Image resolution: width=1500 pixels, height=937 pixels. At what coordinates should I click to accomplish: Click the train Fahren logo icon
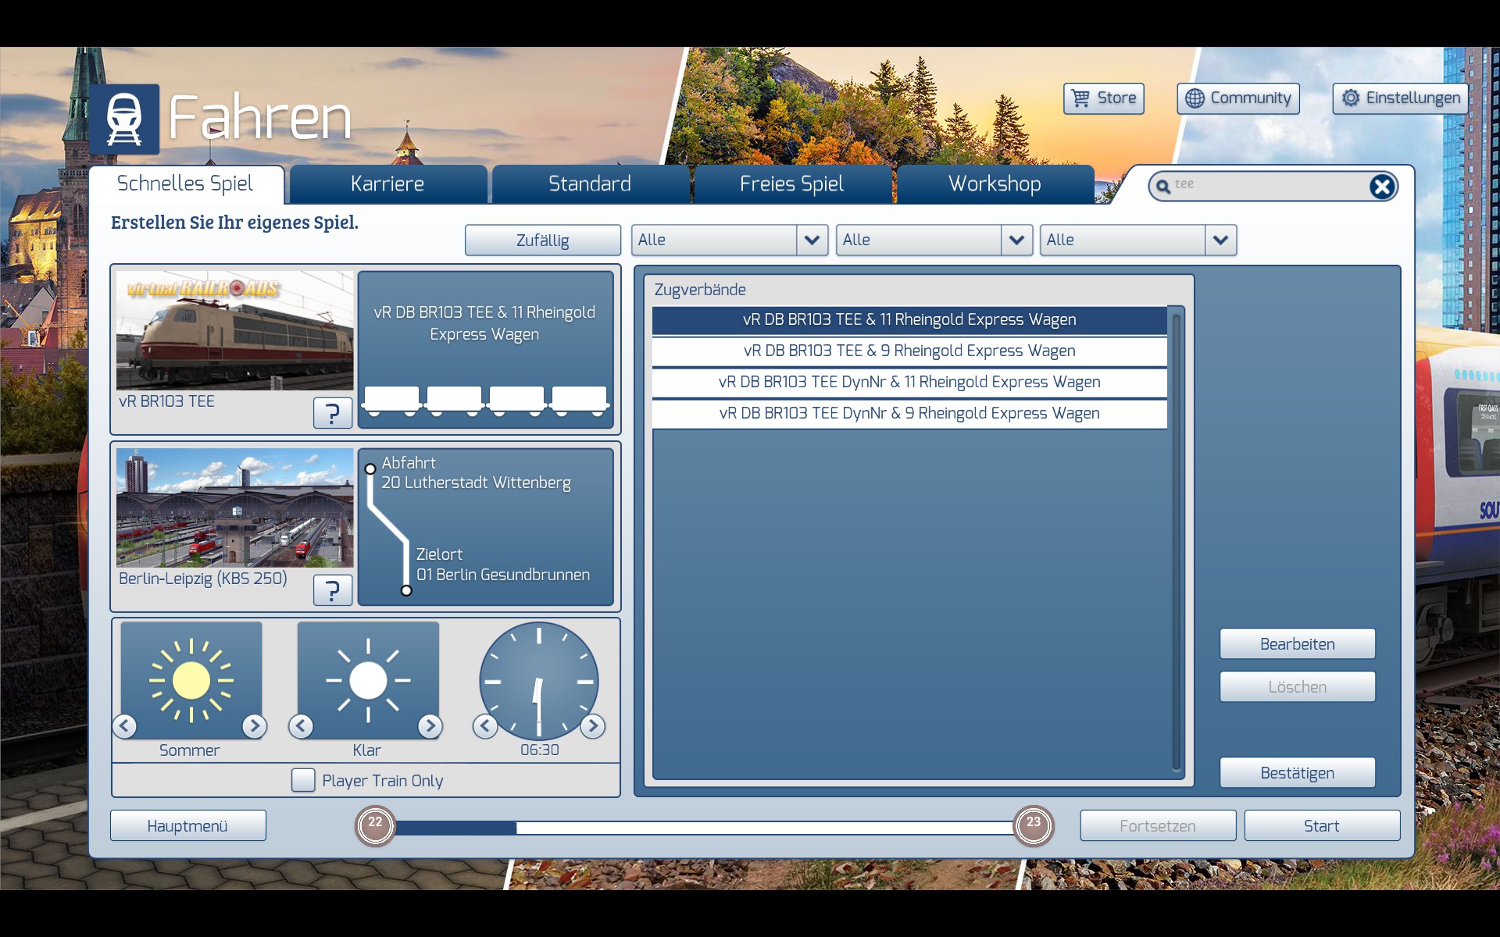(124, 119)
